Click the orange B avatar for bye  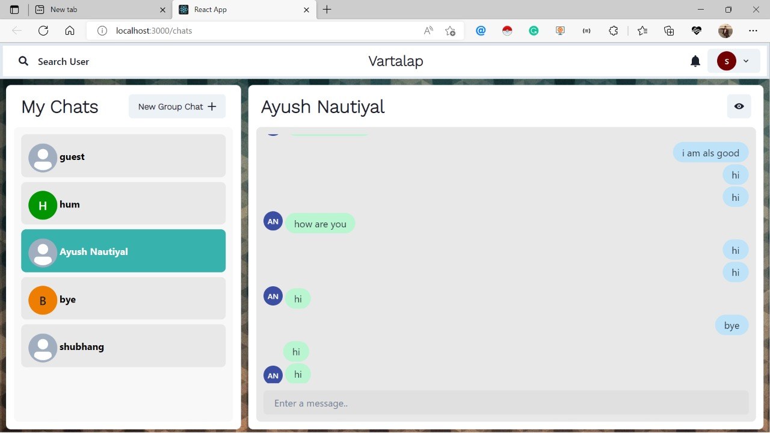click(42, 299)
